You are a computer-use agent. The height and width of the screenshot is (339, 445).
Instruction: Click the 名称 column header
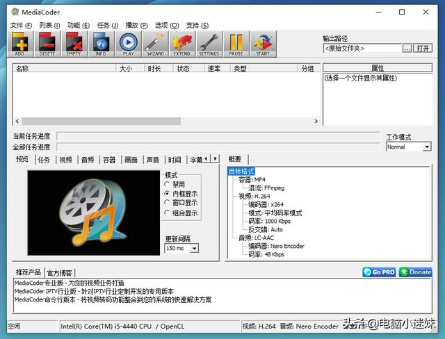click(x=65, y=68)
